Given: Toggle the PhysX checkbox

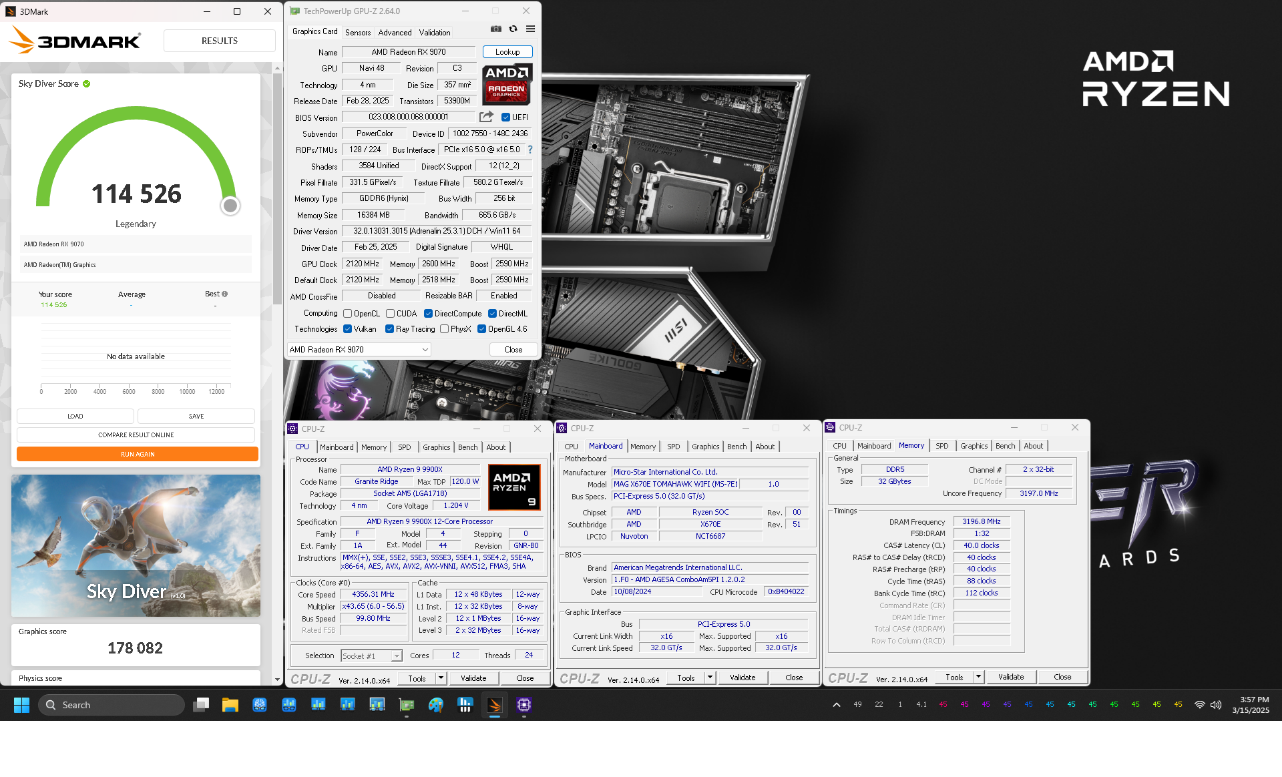Looking at the screenshot, I should pyautogui.click(x=444, y=329).
